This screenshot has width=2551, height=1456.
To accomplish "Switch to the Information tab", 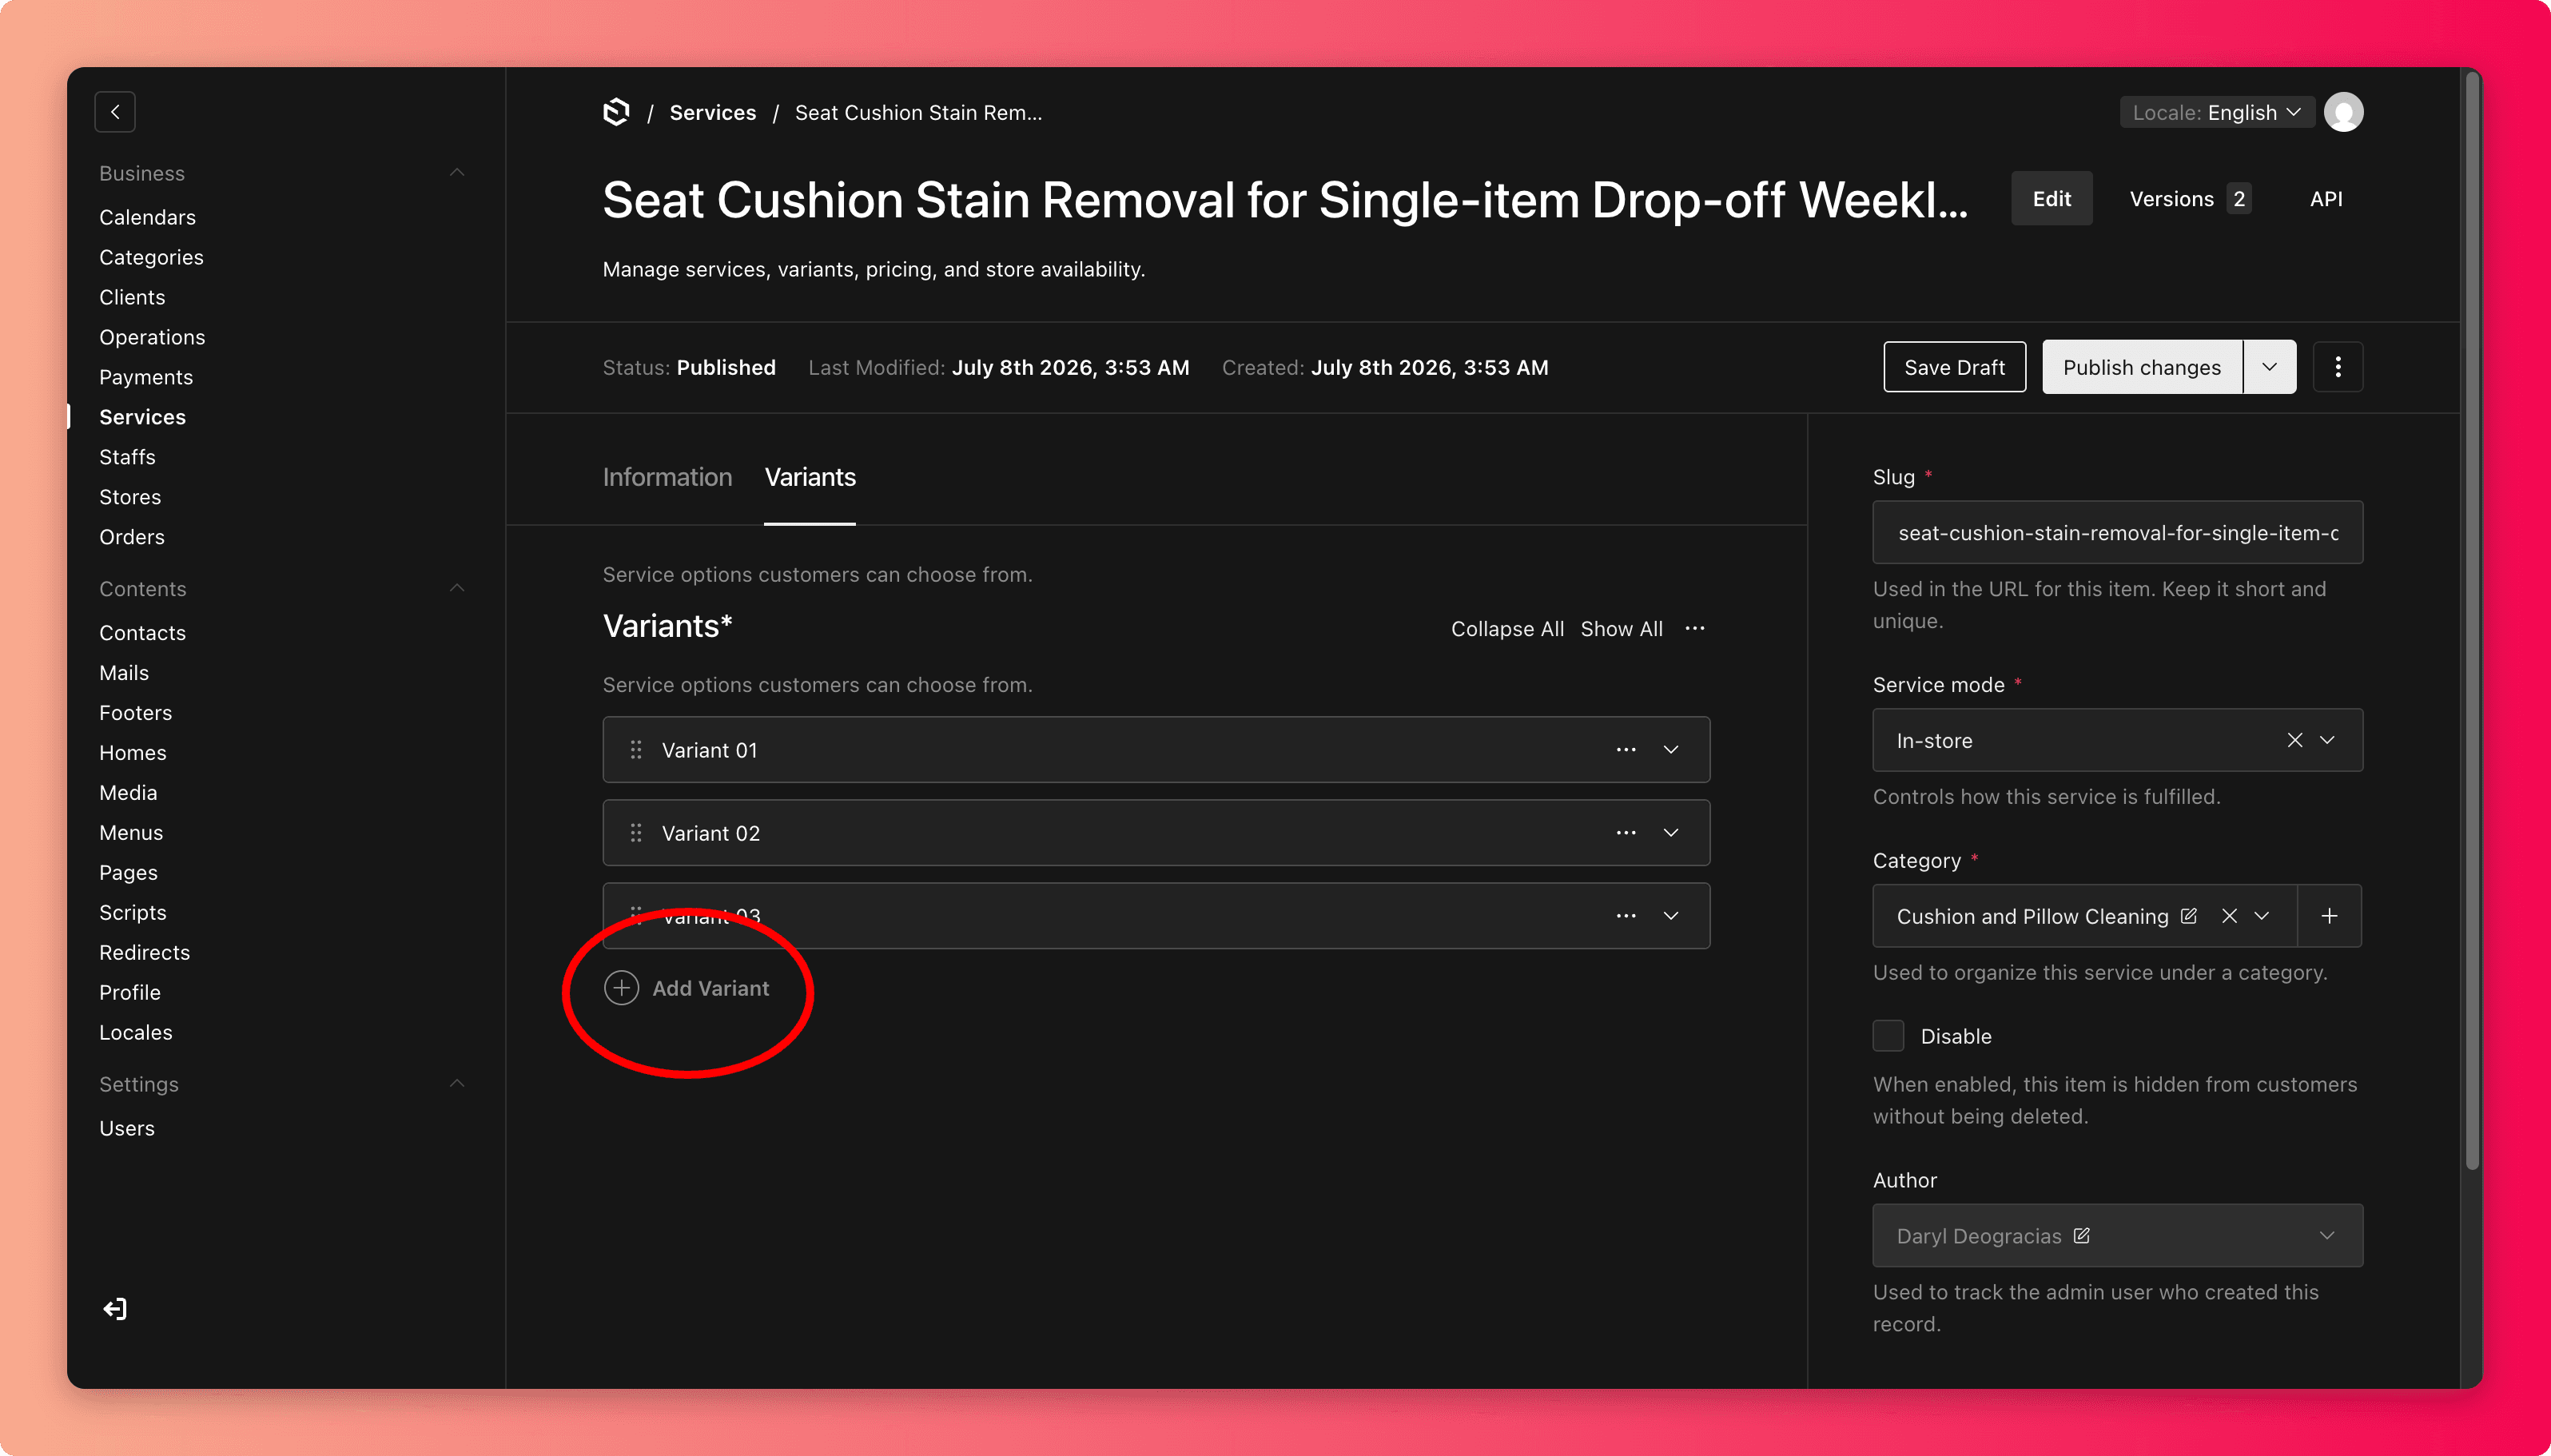I will point(667,477).
